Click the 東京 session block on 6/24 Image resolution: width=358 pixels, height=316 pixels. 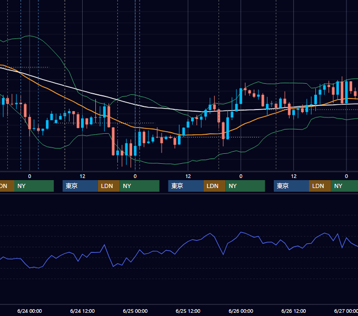click(80, 186)
